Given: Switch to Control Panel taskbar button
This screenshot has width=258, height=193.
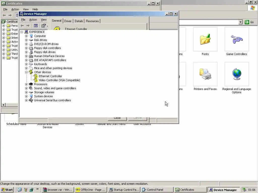Looking at the screenshot, I should pos(157,190).
